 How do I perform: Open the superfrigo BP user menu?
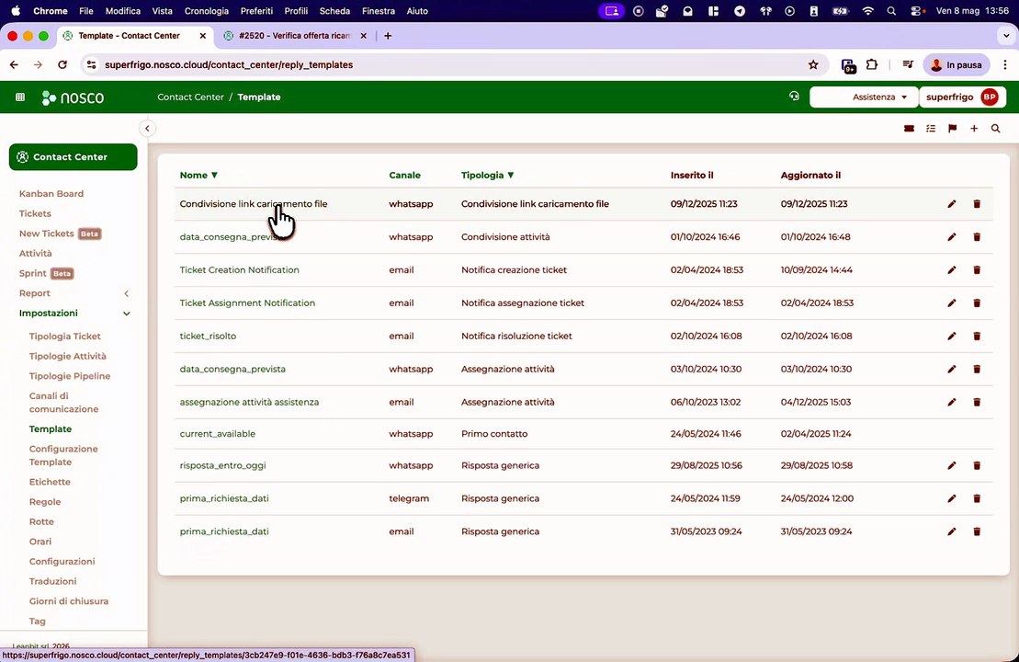962,97
